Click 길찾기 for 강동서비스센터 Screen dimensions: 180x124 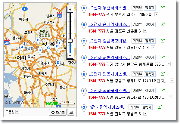pyautogui.click(x=150, y=74)
